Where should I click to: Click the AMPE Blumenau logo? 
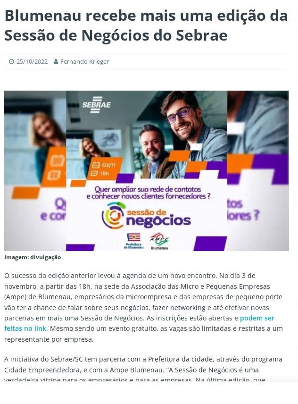click(159, 241)
